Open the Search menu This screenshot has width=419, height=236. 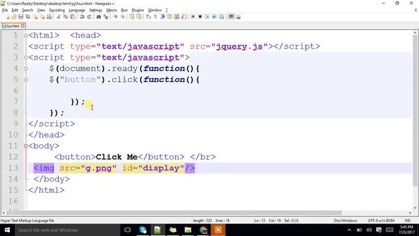point(27,10)
